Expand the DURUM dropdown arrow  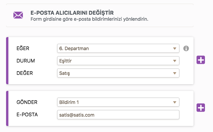(x=175, y=61)
